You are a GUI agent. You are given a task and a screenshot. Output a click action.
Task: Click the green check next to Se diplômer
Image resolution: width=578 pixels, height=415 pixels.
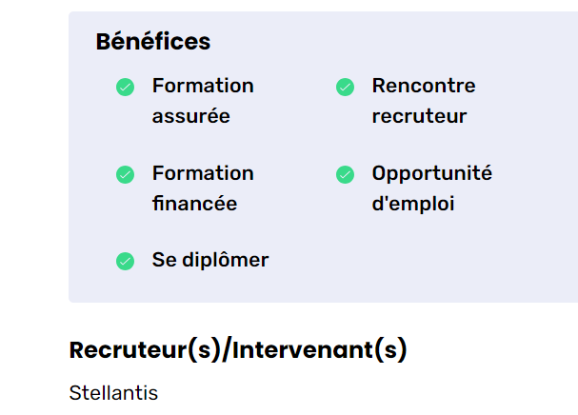tap(125, 261)
